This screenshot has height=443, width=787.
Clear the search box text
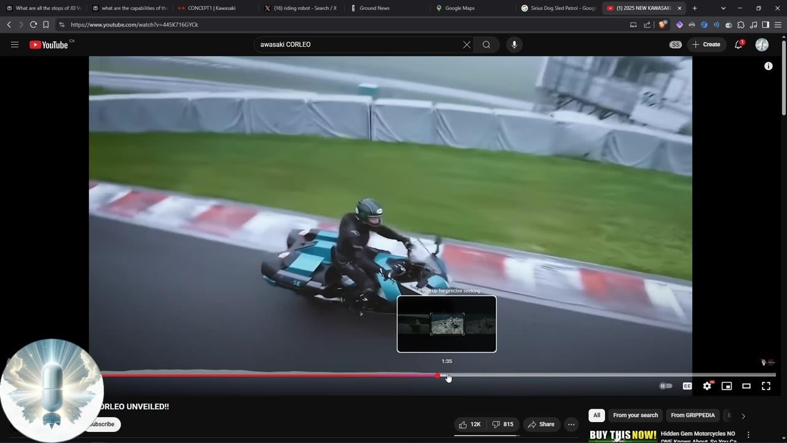click(x=467, y=44)
